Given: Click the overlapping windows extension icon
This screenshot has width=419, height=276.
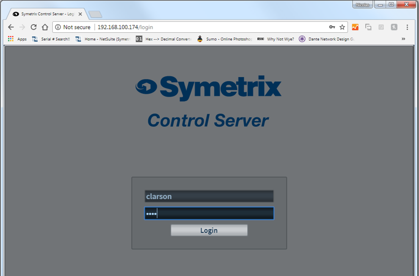Looking at the screenshot, I should 368,27.
